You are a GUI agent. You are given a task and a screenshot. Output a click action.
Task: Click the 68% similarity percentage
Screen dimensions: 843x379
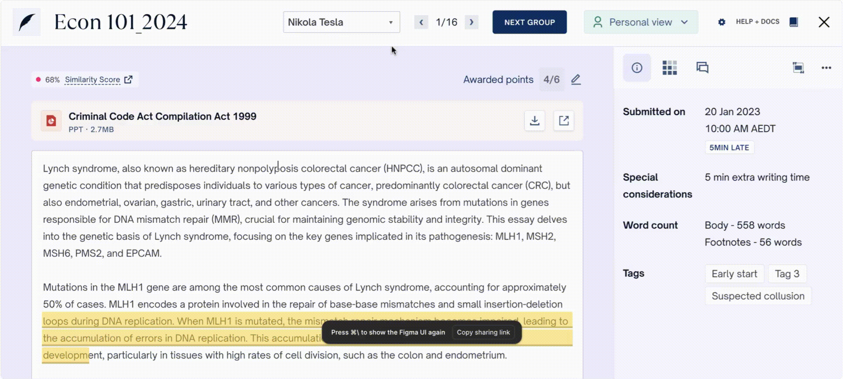point(52,80)
